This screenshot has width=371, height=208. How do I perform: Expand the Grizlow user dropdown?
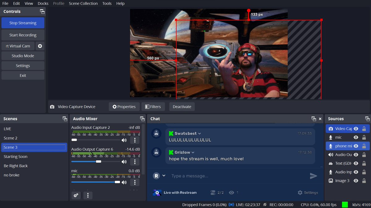[x=193, y=152]
